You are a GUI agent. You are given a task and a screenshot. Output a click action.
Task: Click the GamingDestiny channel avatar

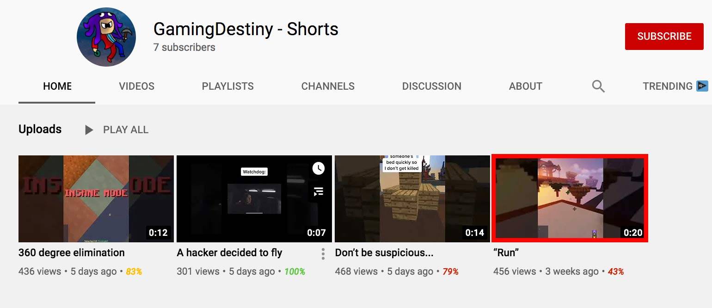click(x=106, y=37)
